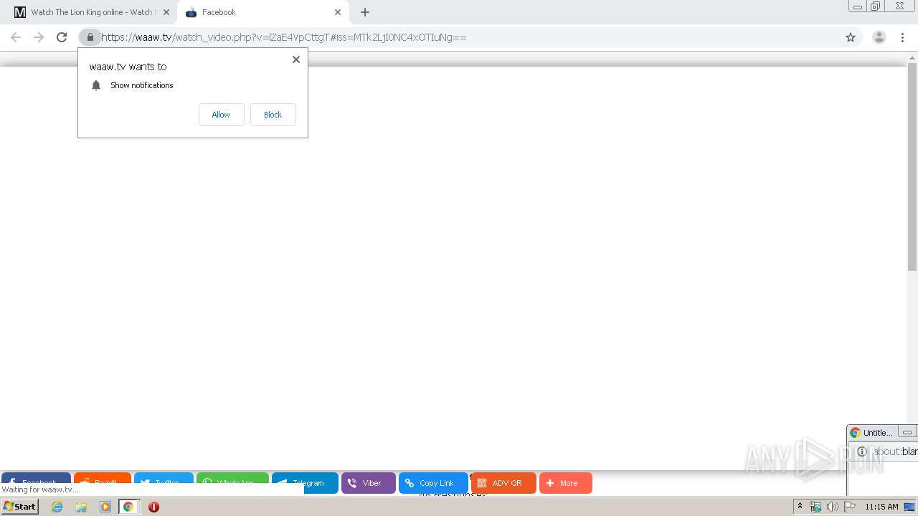Viewport: 918px width, 516px height.
Task: Bookmark this page with star icon
Action: click(x=851, y=37)
